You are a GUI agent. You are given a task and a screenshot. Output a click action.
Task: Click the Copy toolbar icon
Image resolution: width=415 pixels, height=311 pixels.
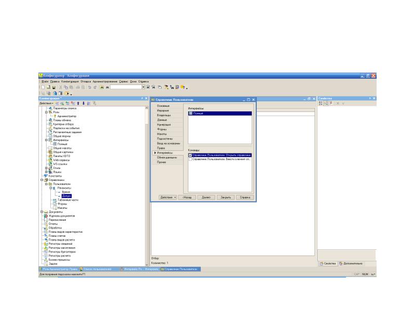(x=66, y=87)
